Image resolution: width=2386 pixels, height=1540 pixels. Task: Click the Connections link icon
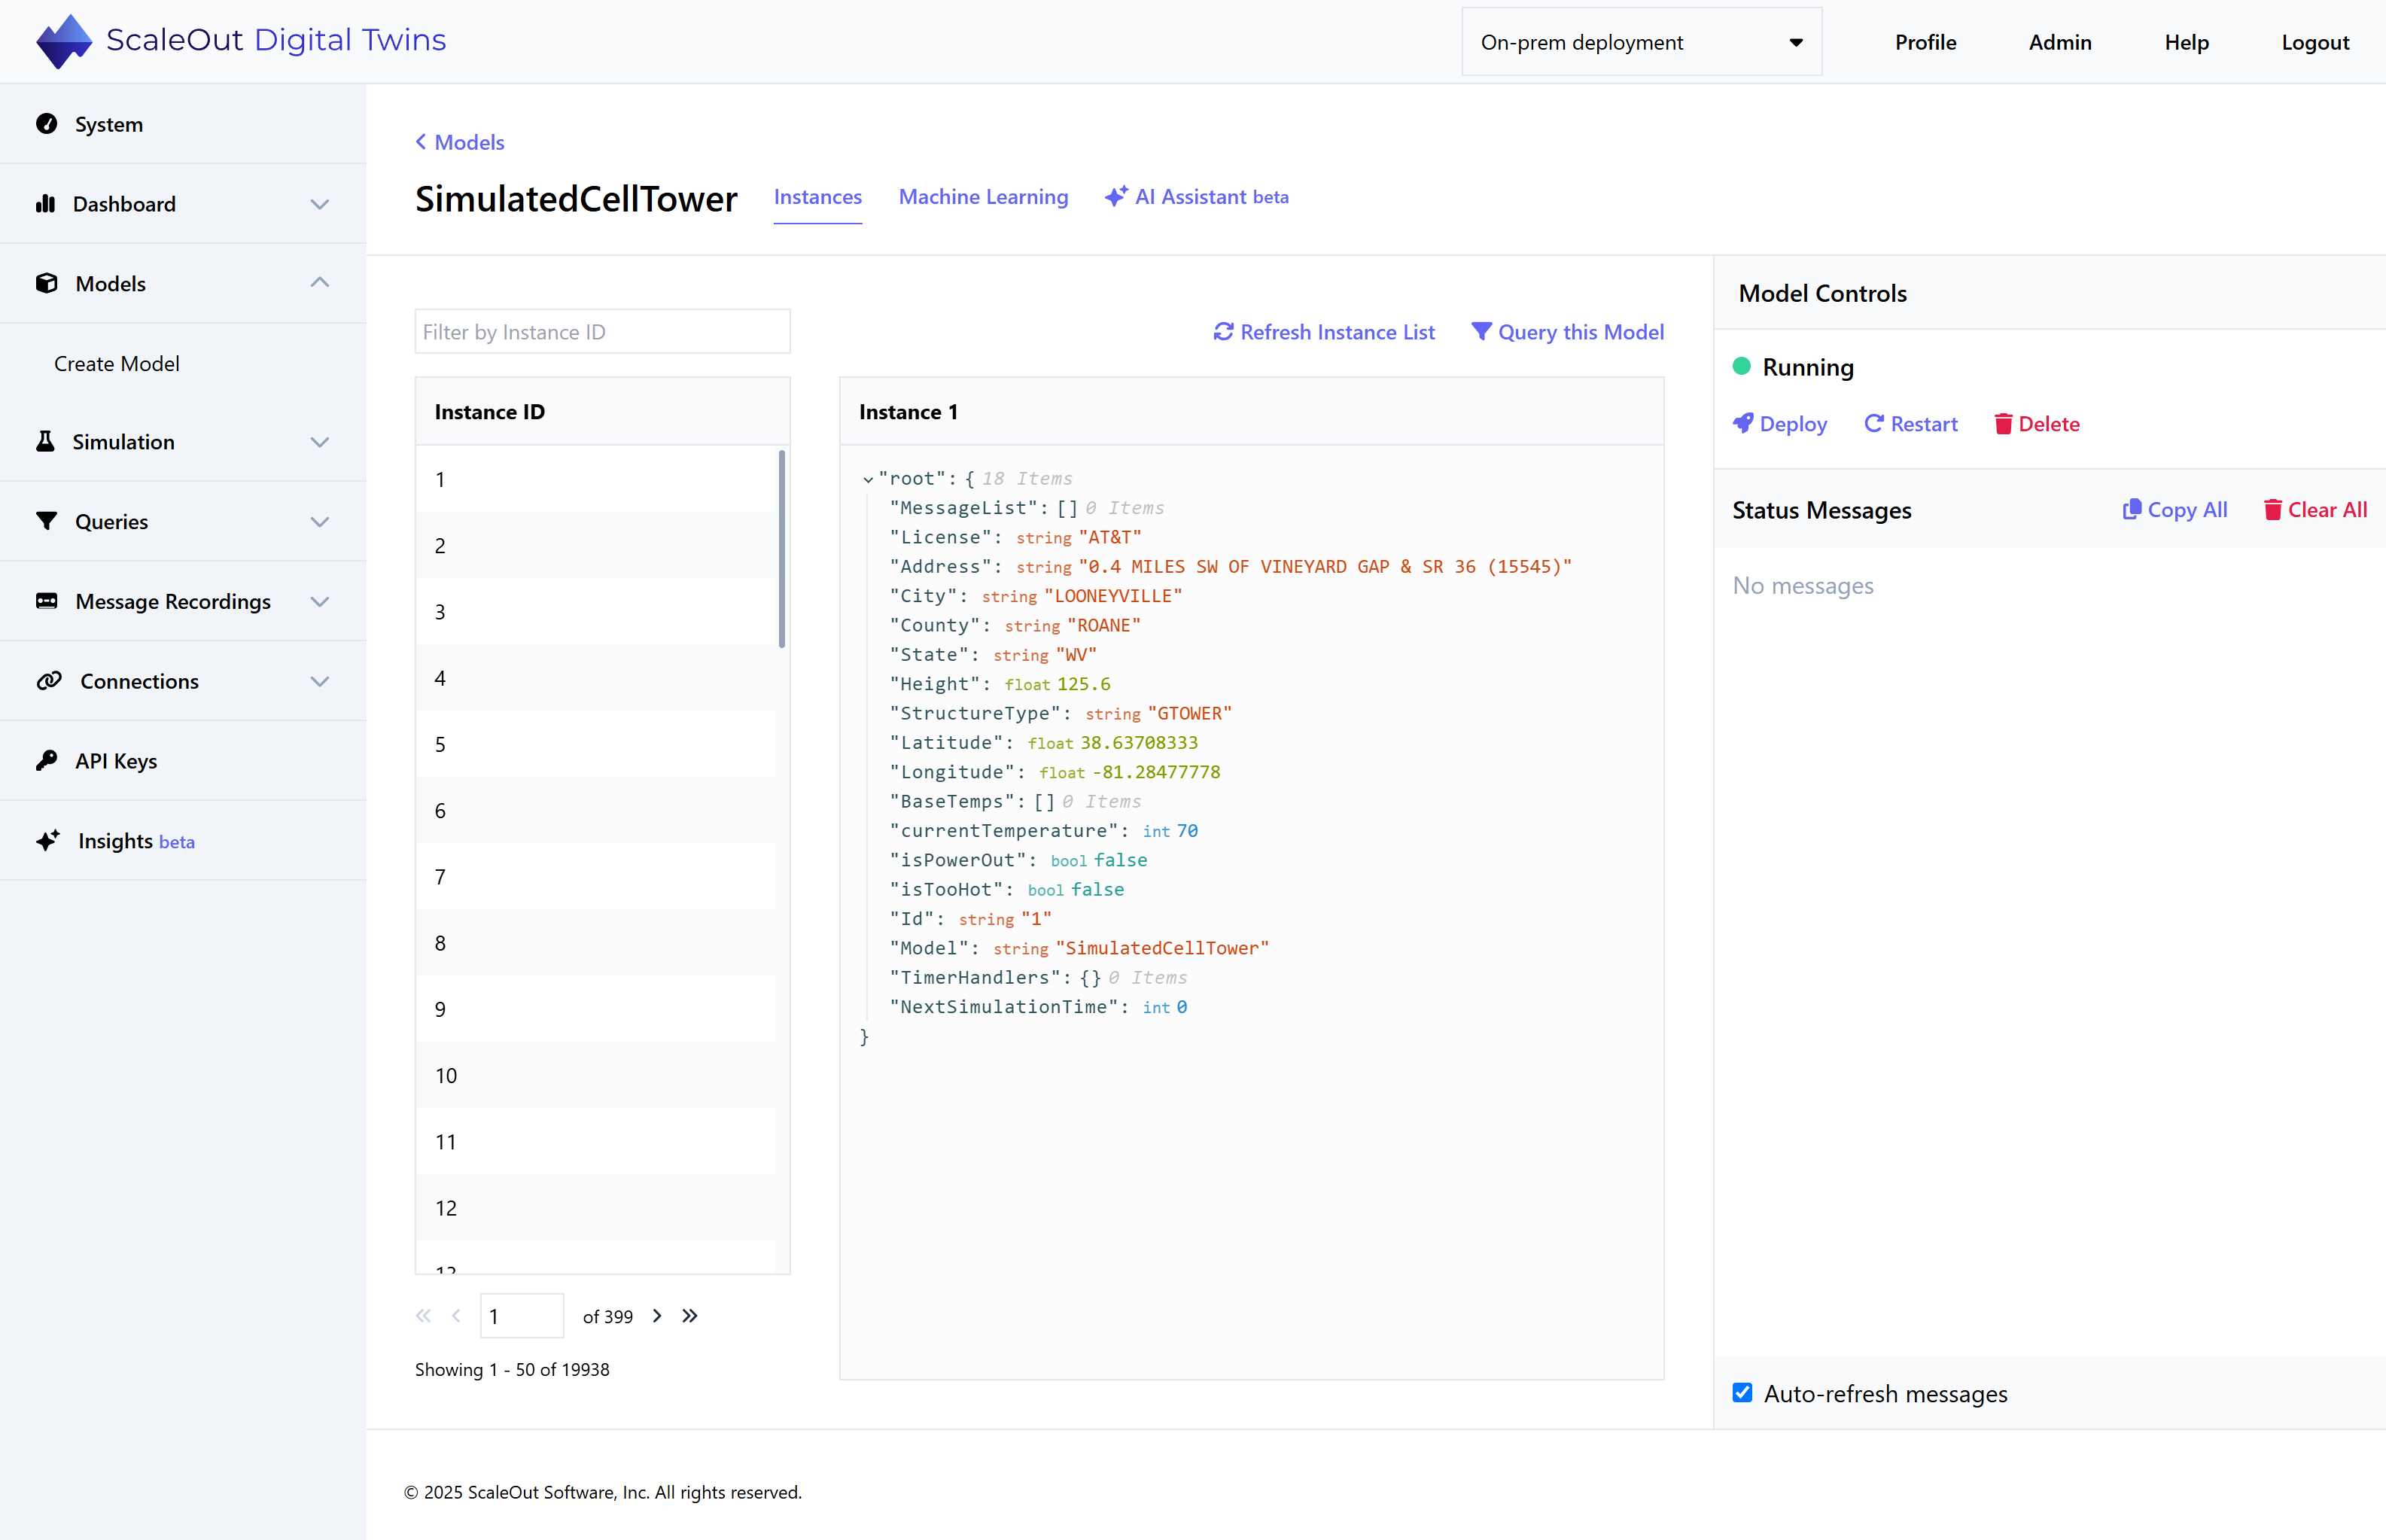coord(49,681)
